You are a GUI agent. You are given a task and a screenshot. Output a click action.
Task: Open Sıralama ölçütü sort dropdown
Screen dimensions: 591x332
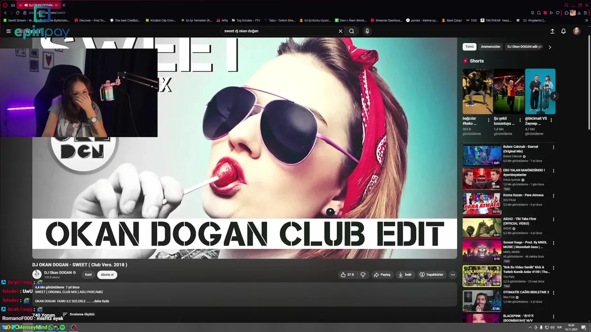pos(79,314)
